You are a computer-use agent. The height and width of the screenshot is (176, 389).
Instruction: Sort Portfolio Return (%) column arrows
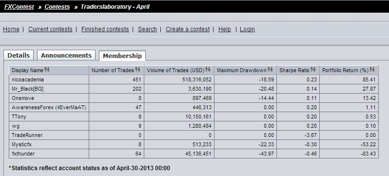coord(372,70)
